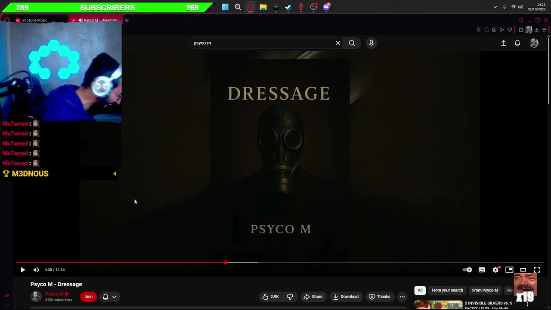Clear the search text with X
This screenshot has width=551, height=310.
[338, 43]
